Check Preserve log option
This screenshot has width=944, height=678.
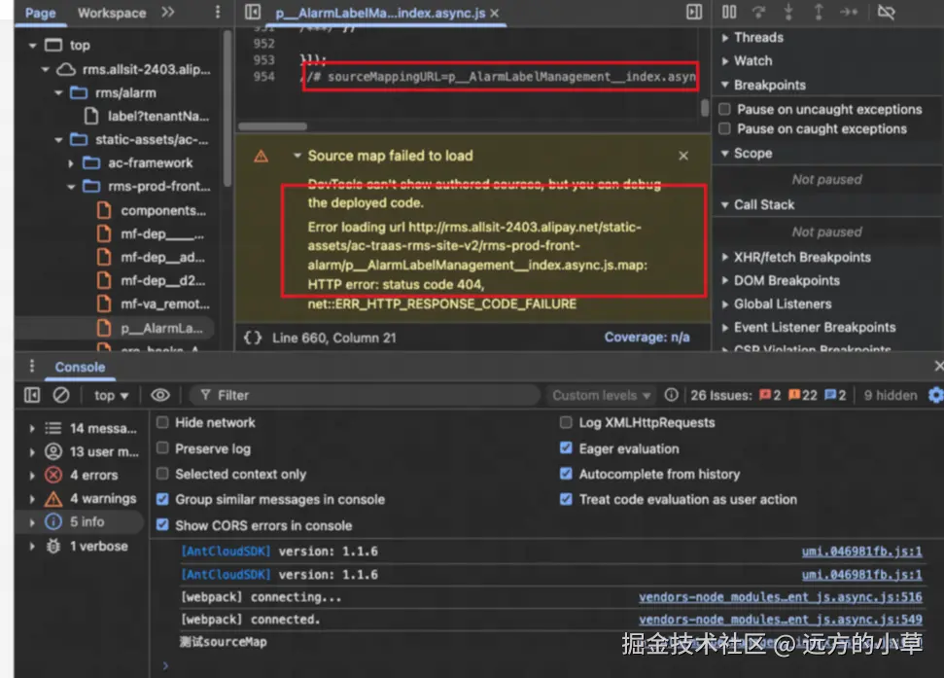point(162,448)
